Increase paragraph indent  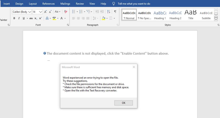coord(102,11)
